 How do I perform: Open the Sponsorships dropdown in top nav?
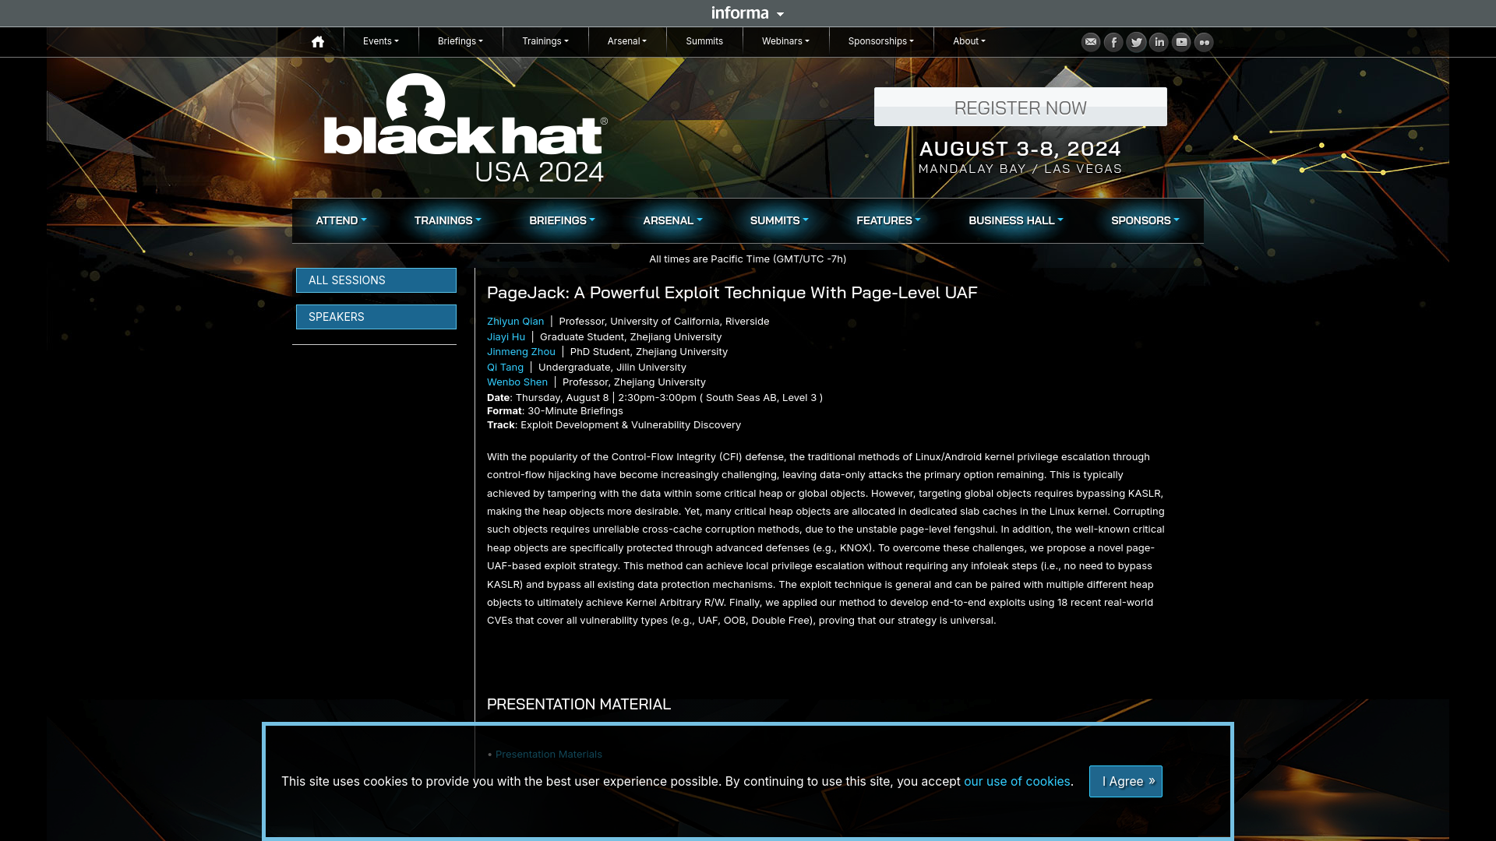pyautogui.click(x=880, y=41)
